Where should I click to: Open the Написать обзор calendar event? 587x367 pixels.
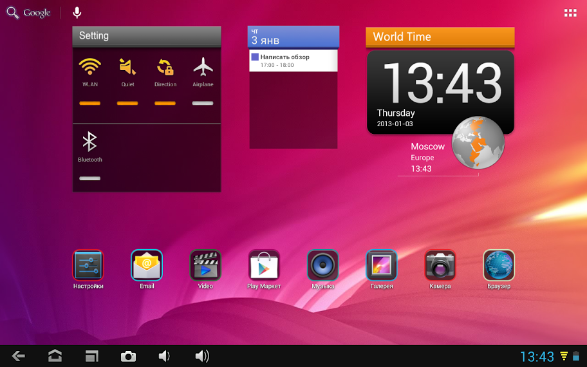tap(293, 61)
